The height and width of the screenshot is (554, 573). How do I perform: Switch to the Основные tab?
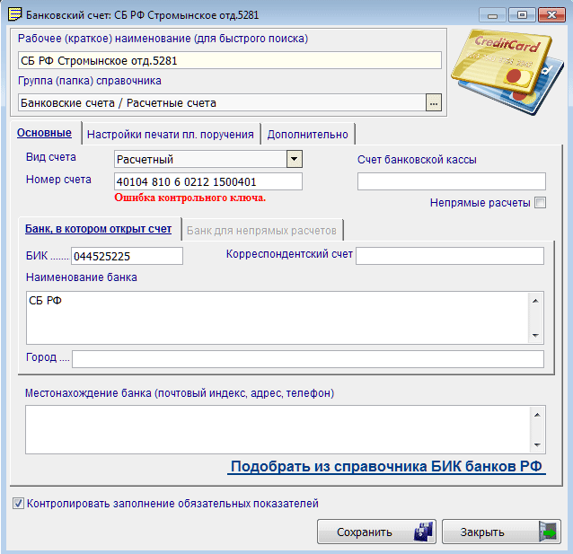[x=44, y=133]
